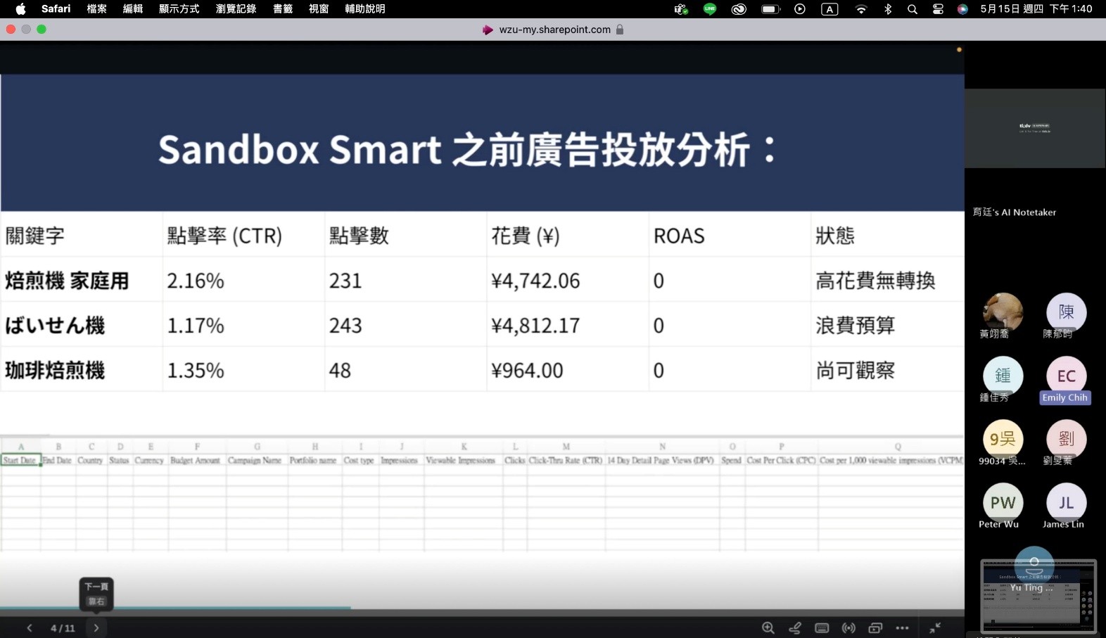Open the macOS Control Center toggles
Viewport: 1106px width, 638px height.
pos(938,9)
